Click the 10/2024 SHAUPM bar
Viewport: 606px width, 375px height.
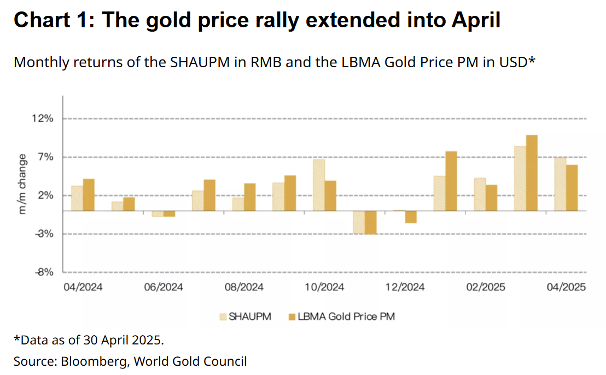319,185
